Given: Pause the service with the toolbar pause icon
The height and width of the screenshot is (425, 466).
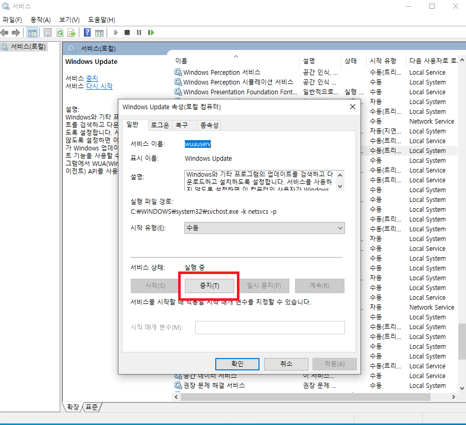Looking at the screenshot, I should [x=139, y=32].
